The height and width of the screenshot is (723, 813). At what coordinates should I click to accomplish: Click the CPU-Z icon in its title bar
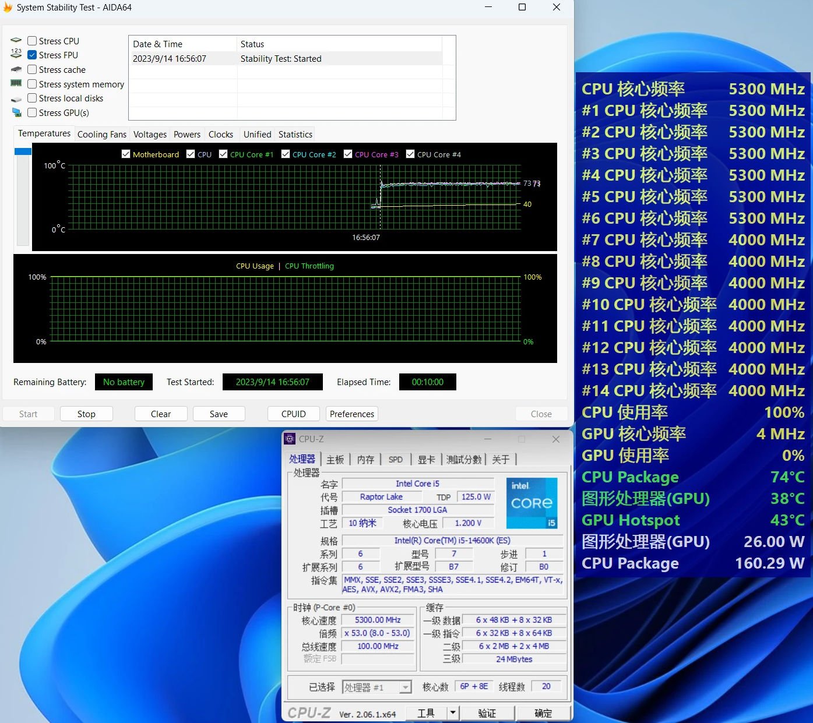click(290, 439)
